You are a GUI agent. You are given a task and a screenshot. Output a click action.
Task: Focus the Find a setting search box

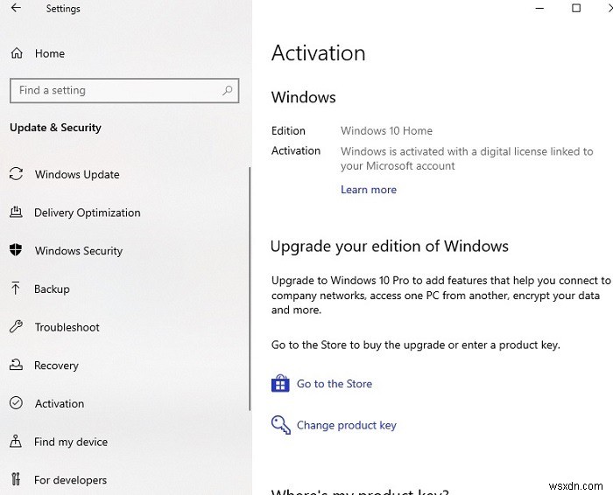click(x=124, y=91)
